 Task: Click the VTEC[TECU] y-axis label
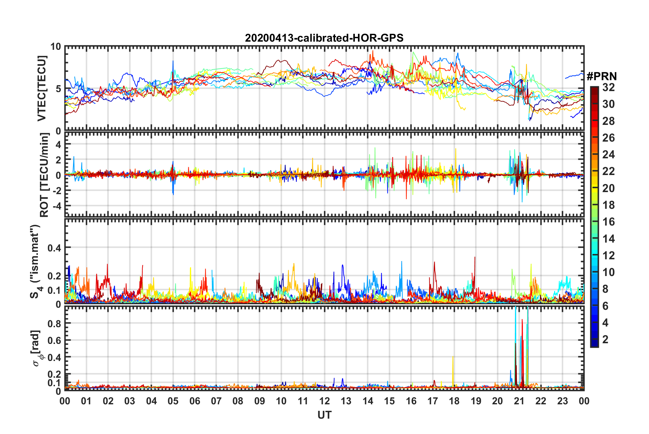pyautogui.click(x=42, y=89)
